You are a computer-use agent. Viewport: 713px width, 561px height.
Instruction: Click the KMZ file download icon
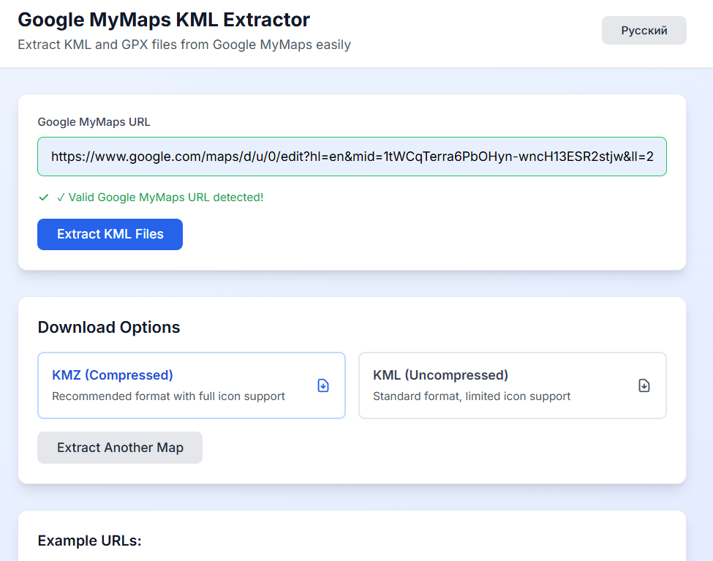coord(322,385)
